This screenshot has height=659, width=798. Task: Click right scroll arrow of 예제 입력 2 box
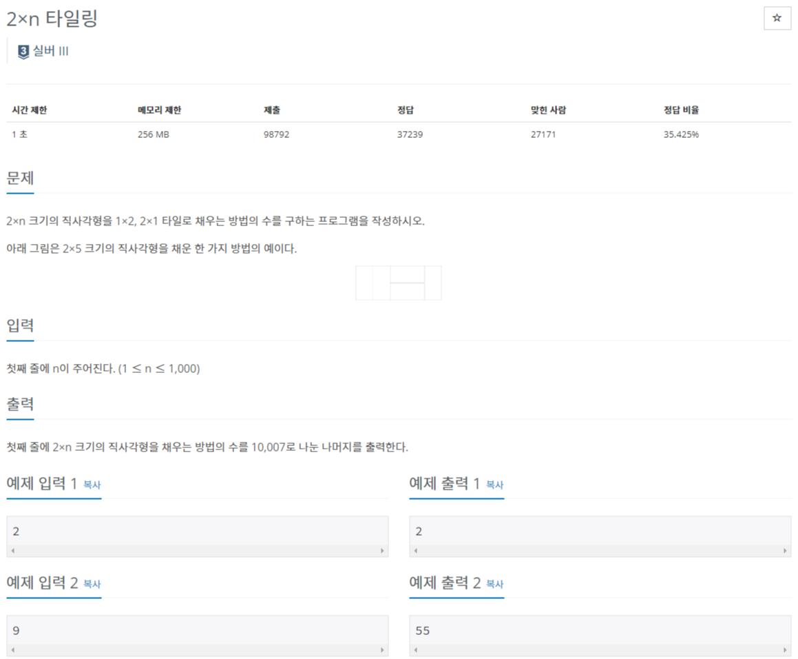tap(383, 650)
